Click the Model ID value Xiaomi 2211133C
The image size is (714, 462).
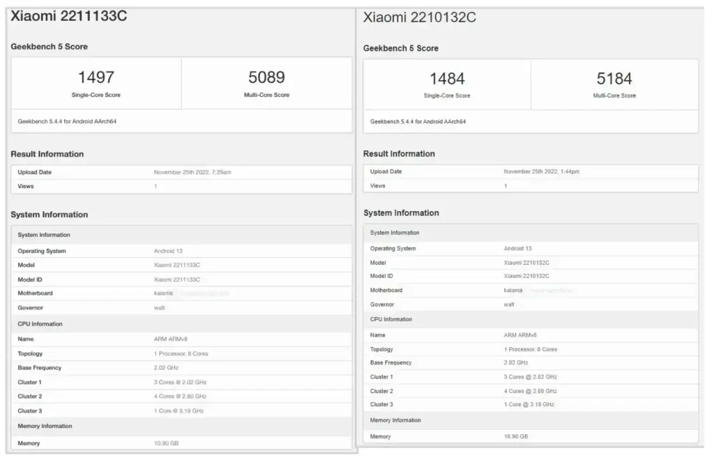(176, 279)
